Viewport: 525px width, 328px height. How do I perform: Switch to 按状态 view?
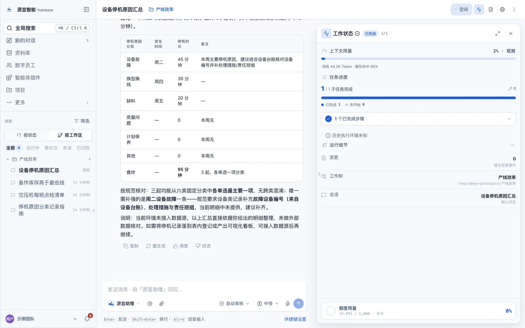[27, 135]
